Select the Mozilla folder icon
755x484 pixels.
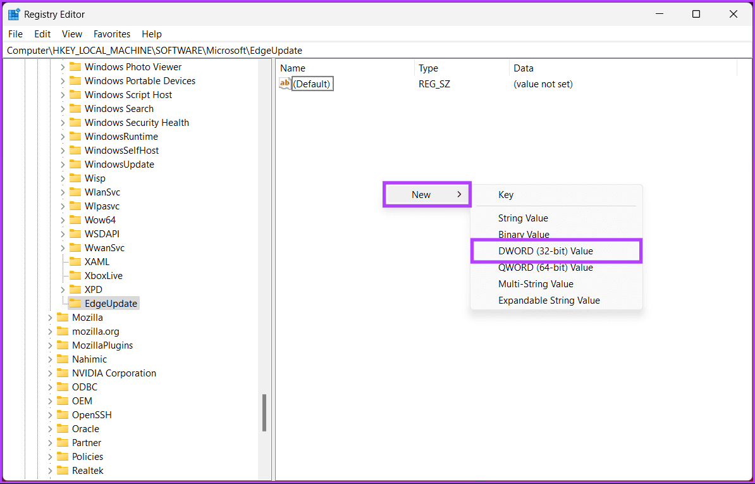pyautogui.click(x=63, y=318)
